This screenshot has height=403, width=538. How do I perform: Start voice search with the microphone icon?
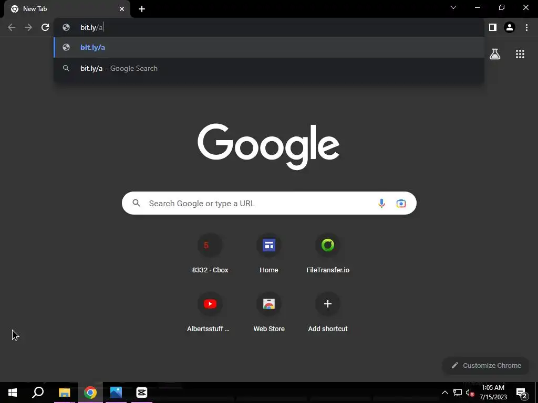(x=381, y=203)
